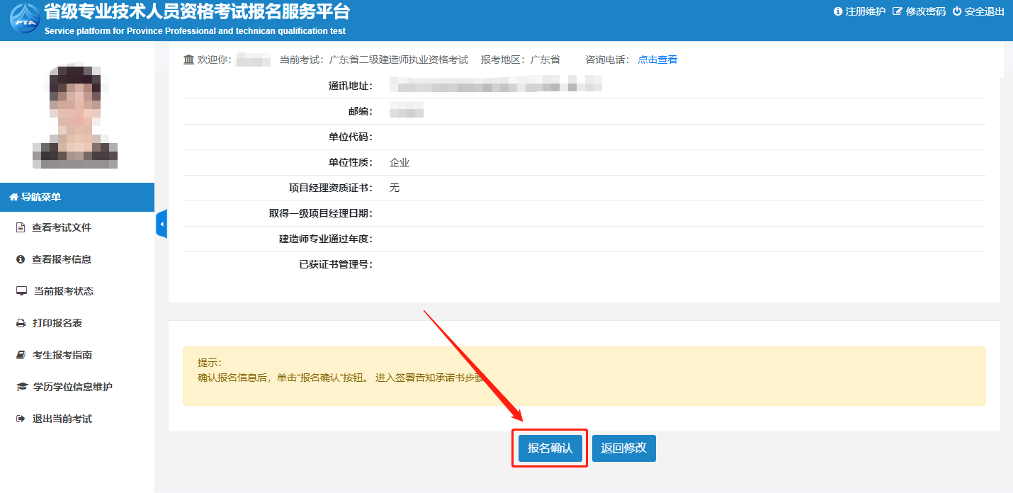Image resolution: width=1013 pixels, height=493 pixels.
Task: Click graduation cap icon for 学历学位信息维护
Action: pos(21,387)
